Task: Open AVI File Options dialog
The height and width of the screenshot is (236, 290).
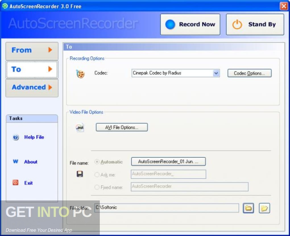Action: coord(122,128)
